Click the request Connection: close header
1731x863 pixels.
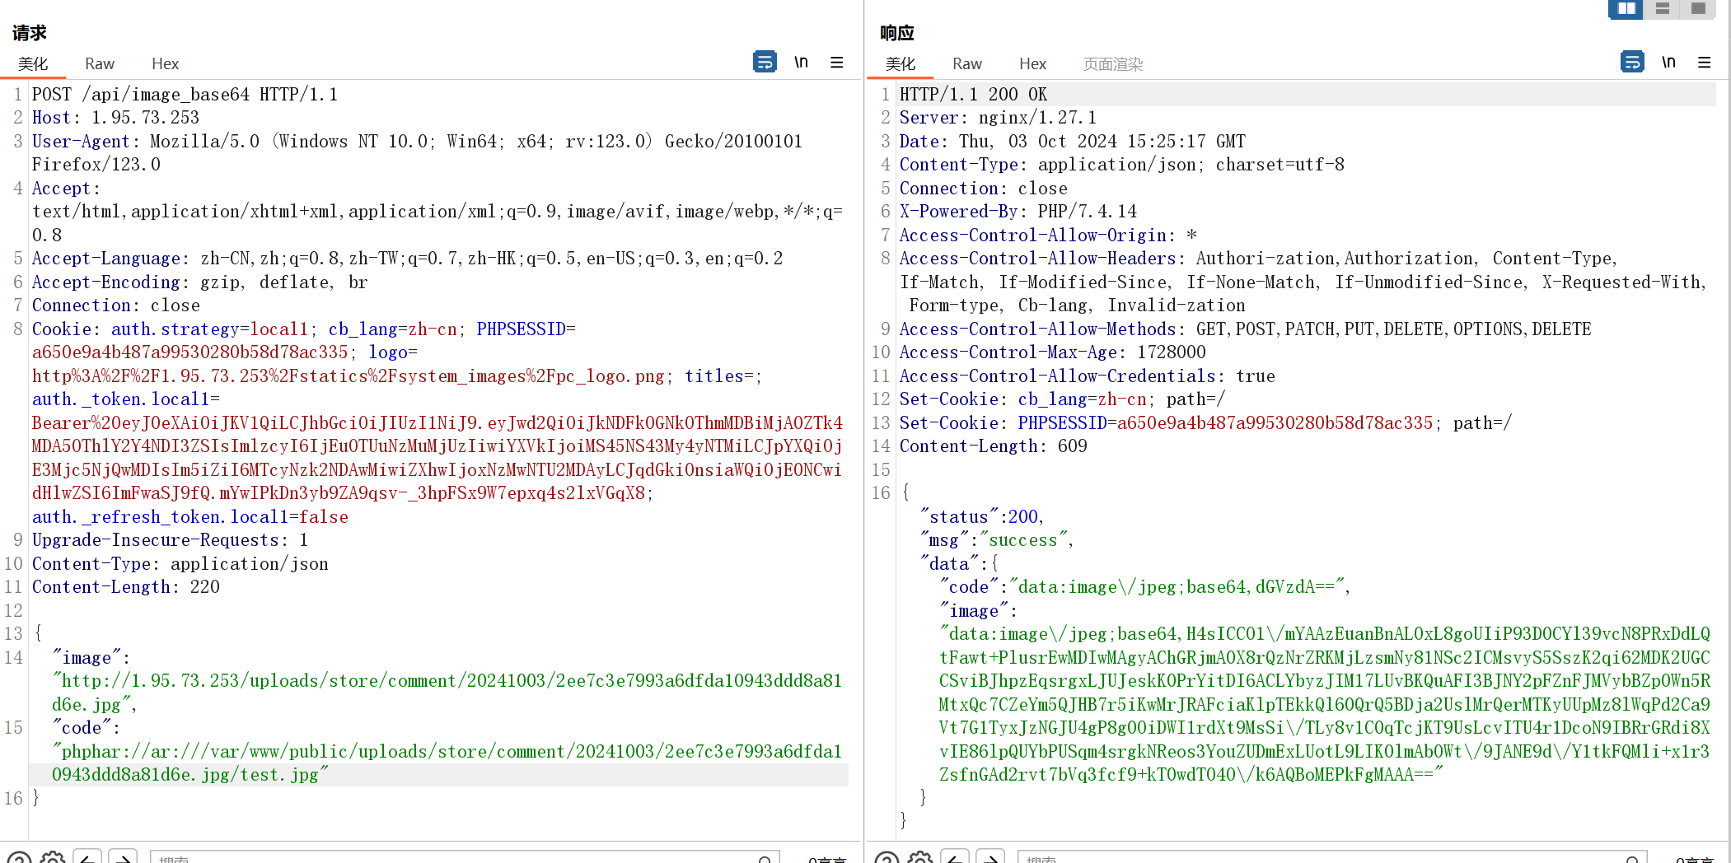116,306
